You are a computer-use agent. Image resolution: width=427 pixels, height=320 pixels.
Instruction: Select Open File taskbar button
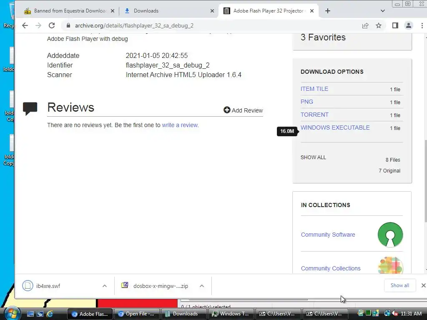(x=137, y=314)
